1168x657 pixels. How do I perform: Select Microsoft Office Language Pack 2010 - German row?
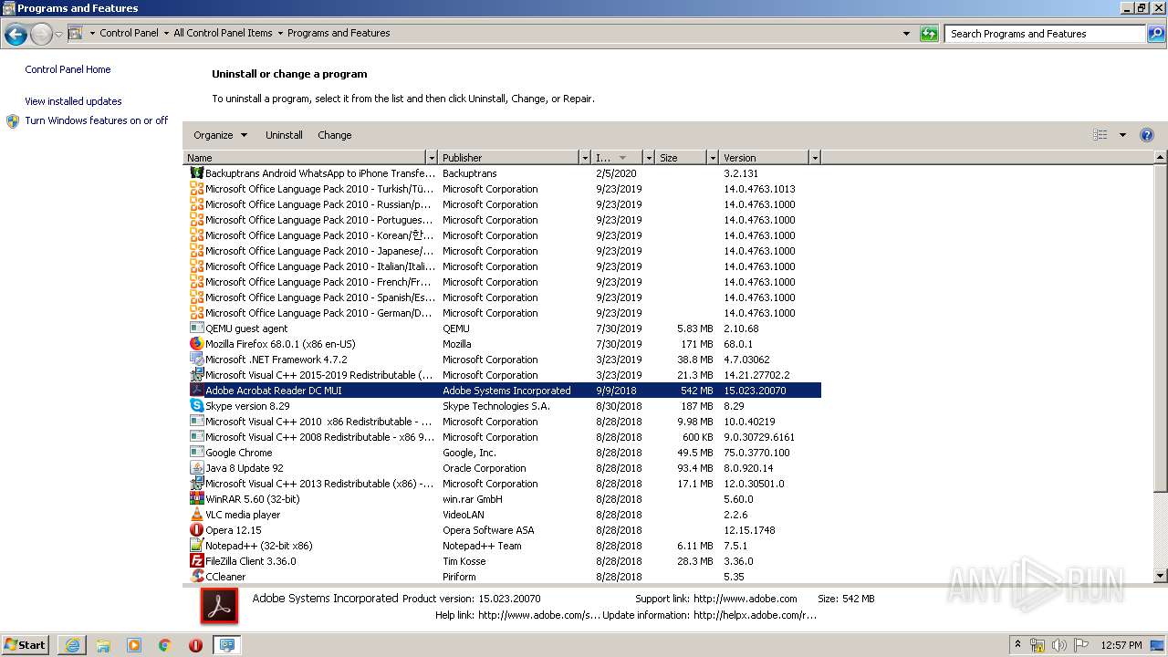504,313
